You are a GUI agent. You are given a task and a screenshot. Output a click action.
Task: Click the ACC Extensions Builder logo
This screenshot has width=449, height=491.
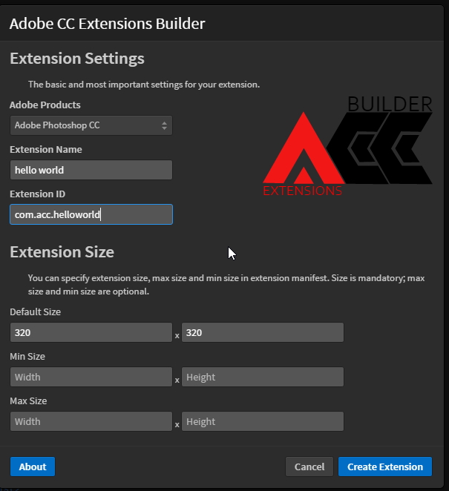pyautogui.click(x=348, y=146)
